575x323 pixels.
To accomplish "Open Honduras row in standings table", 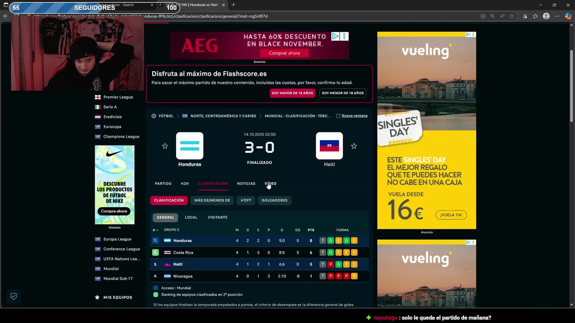I will [260, 240].
